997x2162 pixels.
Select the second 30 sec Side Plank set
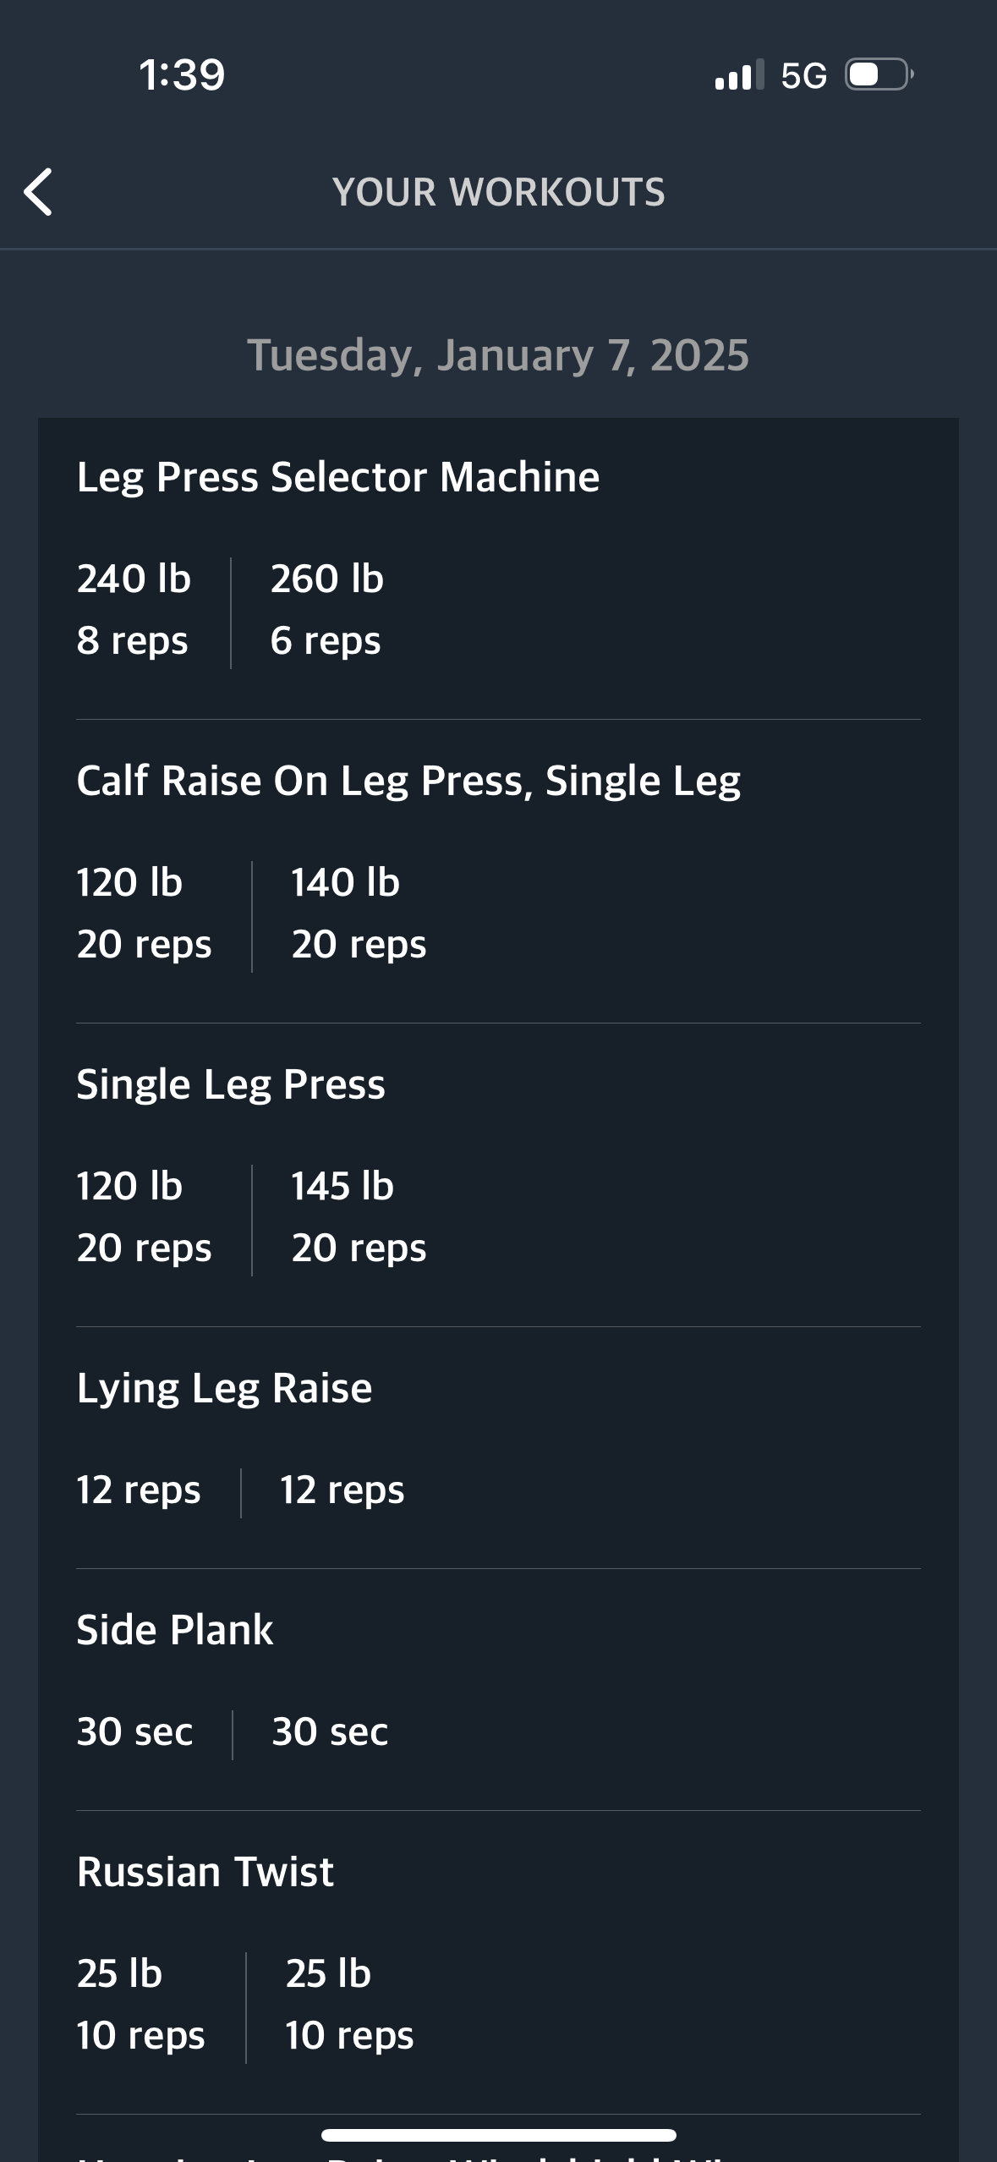pos(330,1731)
